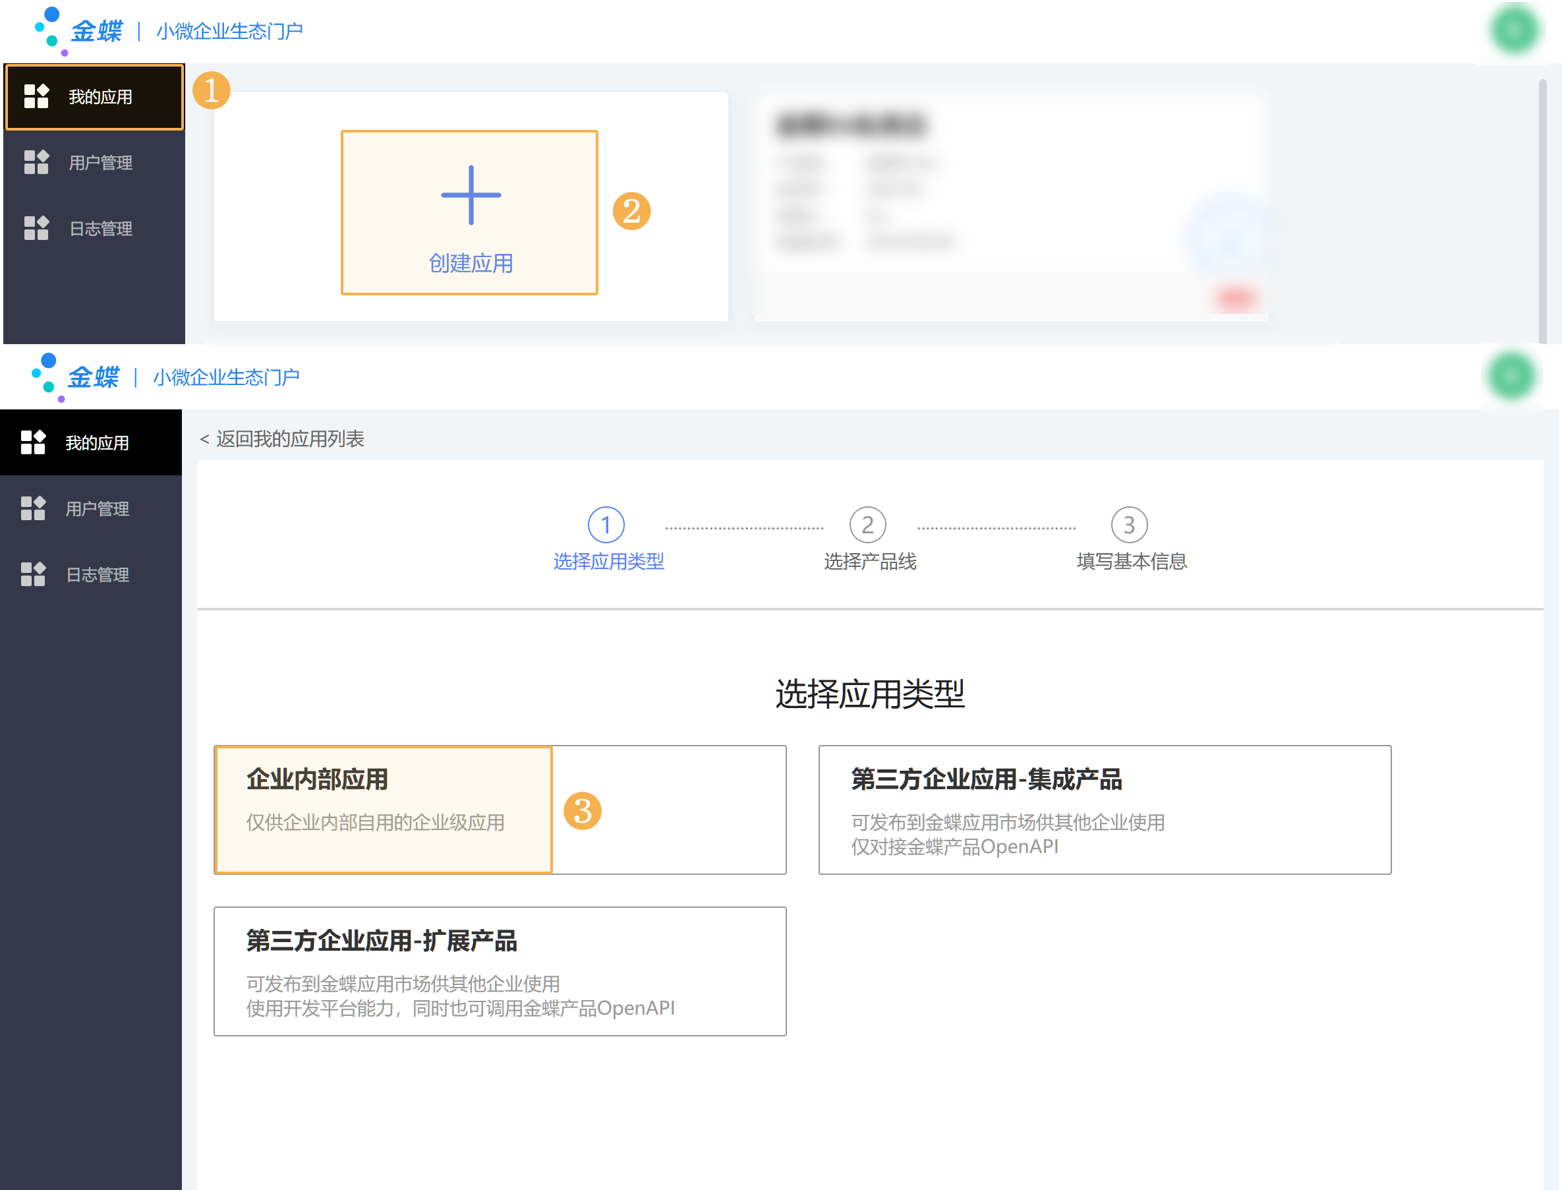
Task: Select 企业内部应用 application type
Action: (383, 809)
